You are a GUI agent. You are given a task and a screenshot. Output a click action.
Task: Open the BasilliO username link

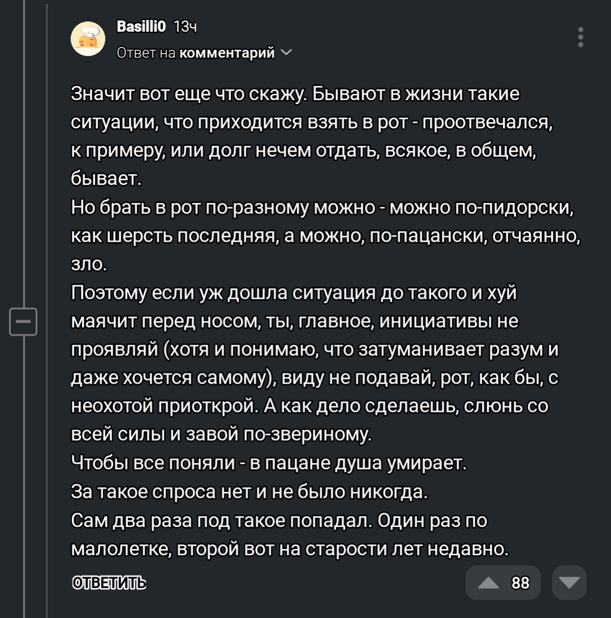tap(140, 27)
